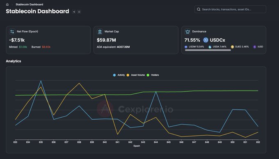Click the green Holders legend dot
The width and height of the screenshot is (279, 159).
148,75
